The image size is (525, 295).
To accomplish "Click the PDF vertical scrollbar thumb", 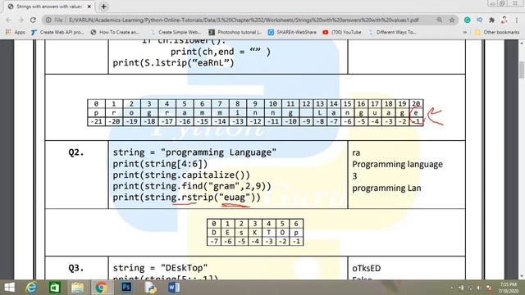I will click(522, 70).
